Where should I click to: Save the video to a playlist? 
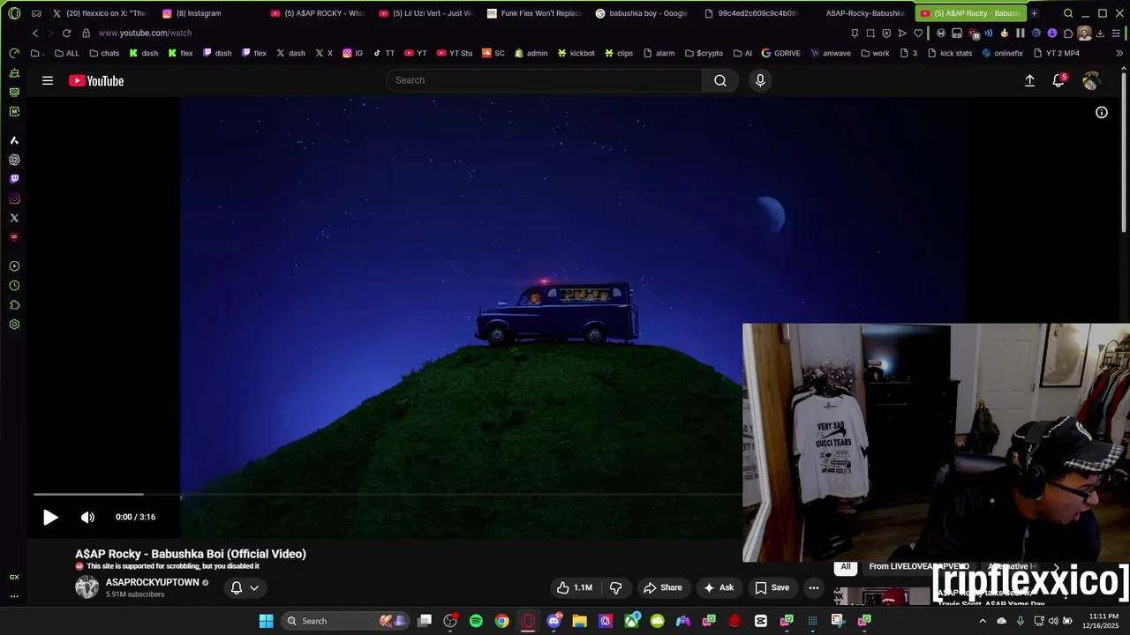click(x=772, y=587)
